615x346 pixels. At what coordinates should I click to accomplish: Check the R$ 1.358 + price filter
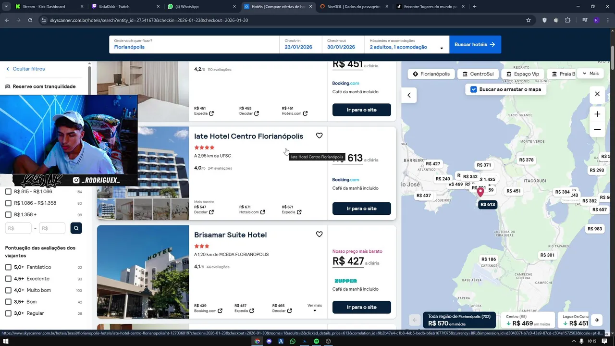pyautogui.click(x=8, y=215)
